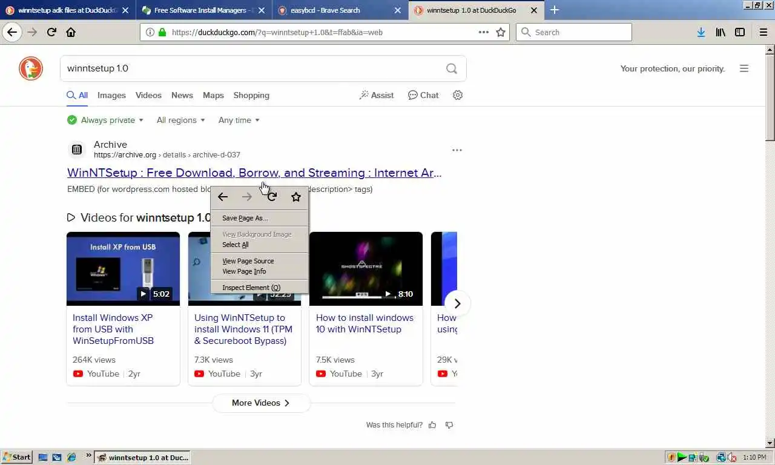The image size is (775, 465).
Task: Open the Library bookmarks icon
Action: pyautogui.click(x=721, y=32)
